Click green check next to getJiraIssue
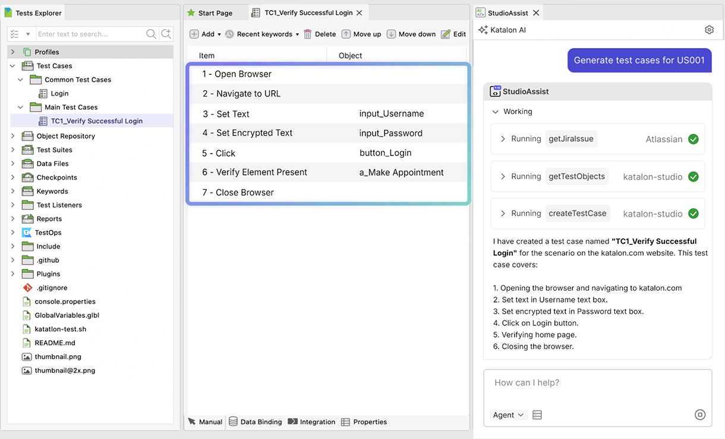The height and width of the screenshot is (439, 725). click(693, 139)
